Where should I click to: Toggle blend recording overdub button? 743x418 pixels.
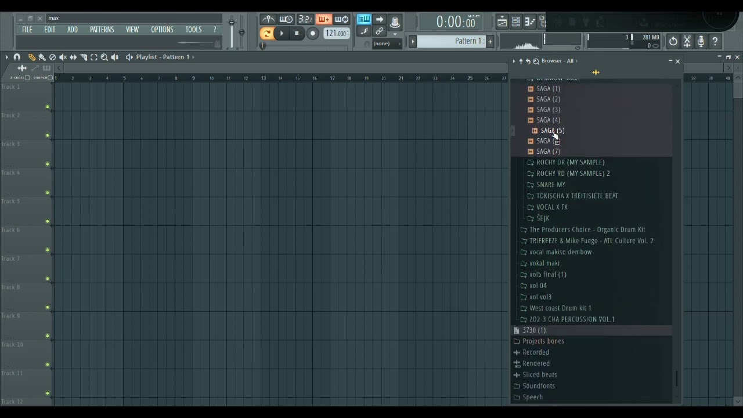[323, 20]
